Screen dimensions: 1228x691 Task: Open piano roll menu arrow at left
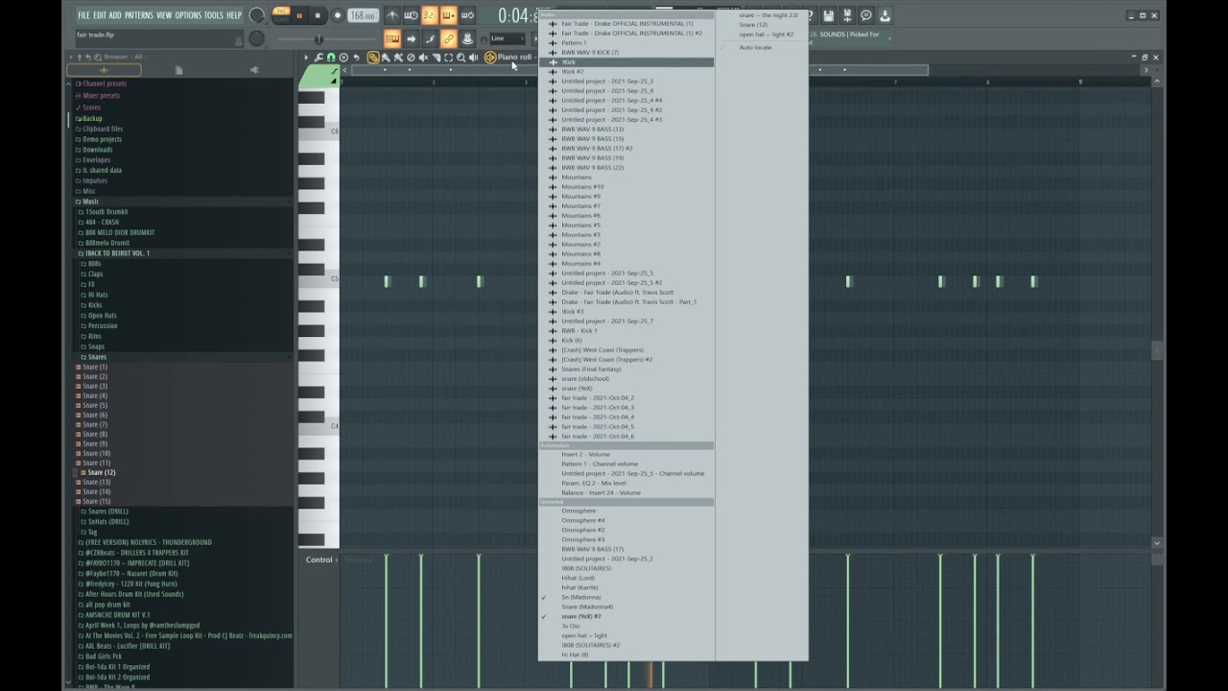306,58
